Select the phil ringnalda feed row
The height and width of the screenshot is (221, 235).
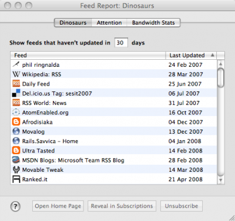[114, 64]
